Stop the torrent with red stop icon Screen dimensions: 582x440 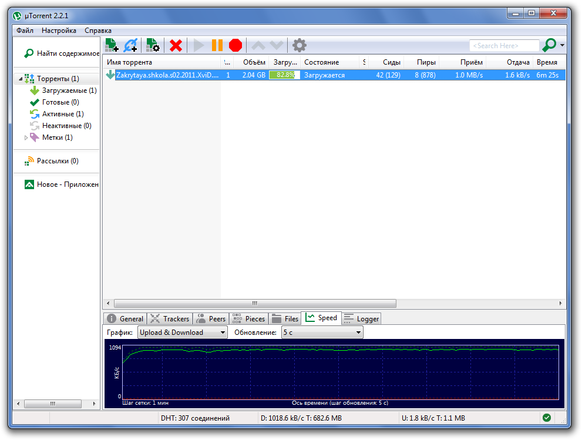(x=236, y=45)
